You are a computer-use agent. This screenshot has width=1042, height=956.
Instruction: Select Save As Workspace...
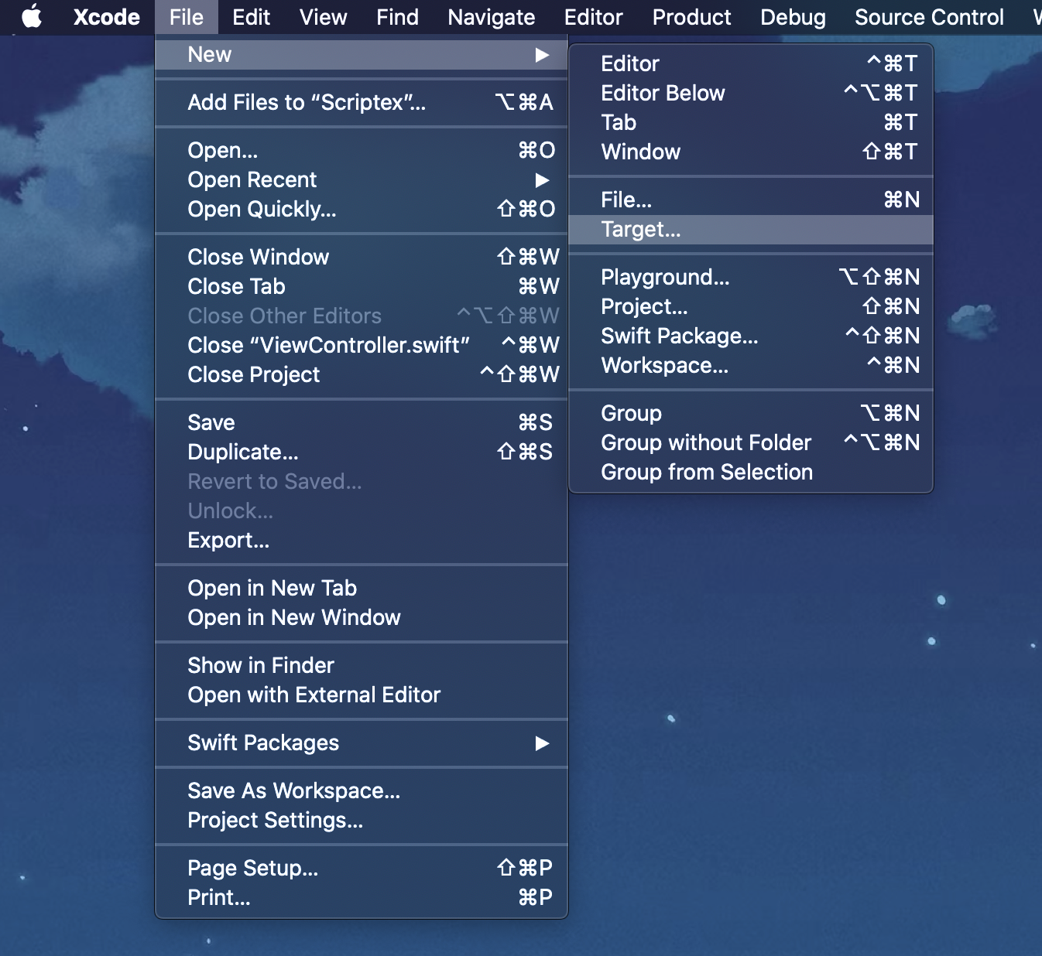[x=293, y=791]
